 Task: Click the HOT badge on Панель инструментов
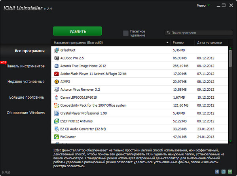tap(3, 62)
